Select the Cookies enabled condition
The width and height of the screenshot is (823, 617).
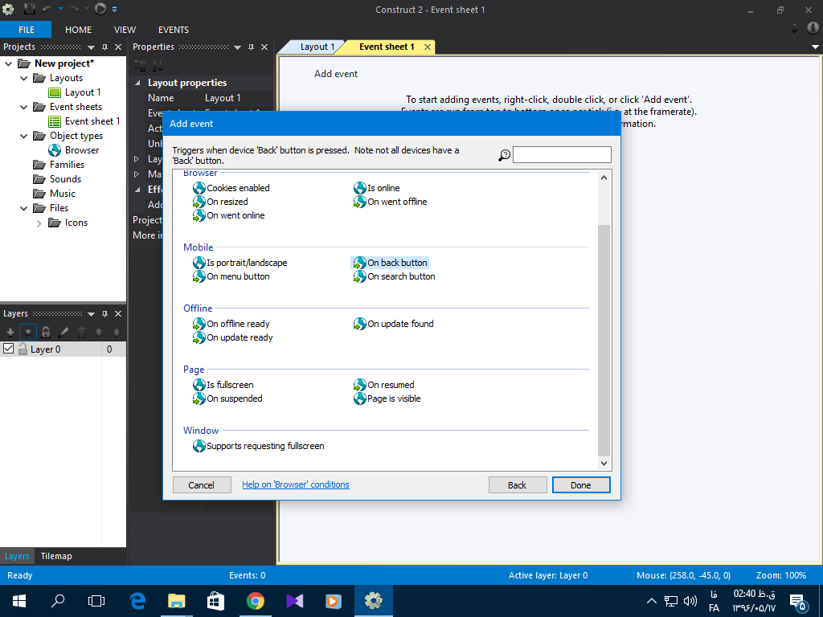coord(231,188)
